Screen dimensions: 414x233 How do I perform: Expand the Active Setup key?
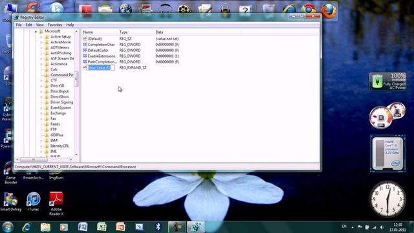click(x=41, y=37)
